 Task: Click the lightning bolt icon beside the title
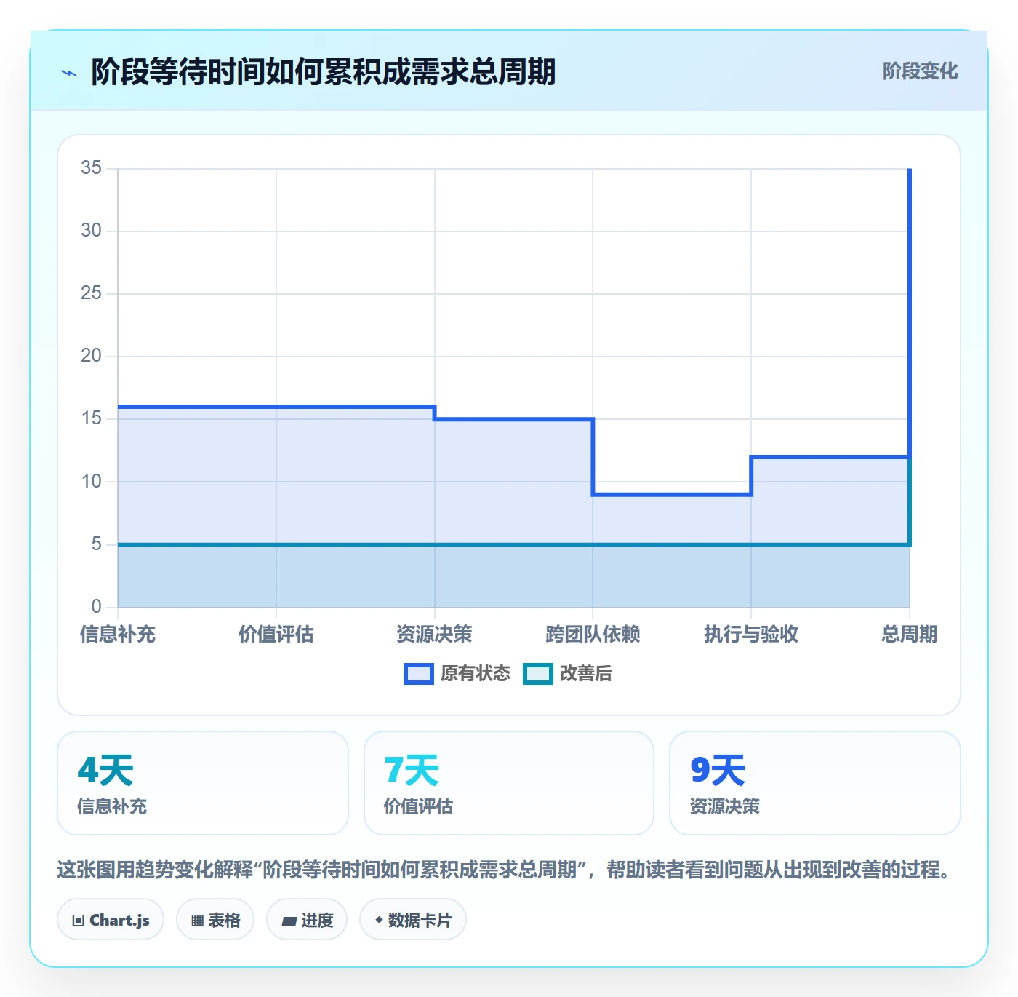69,73
